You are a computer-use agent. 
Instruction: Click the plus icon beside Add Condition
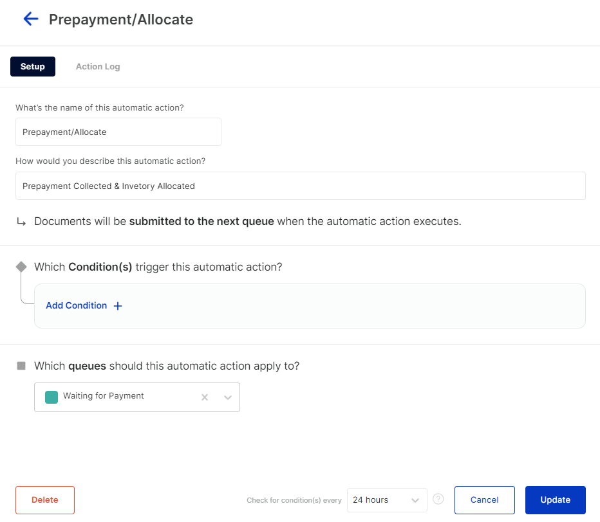pyautogui.click(x=118, y=306)
